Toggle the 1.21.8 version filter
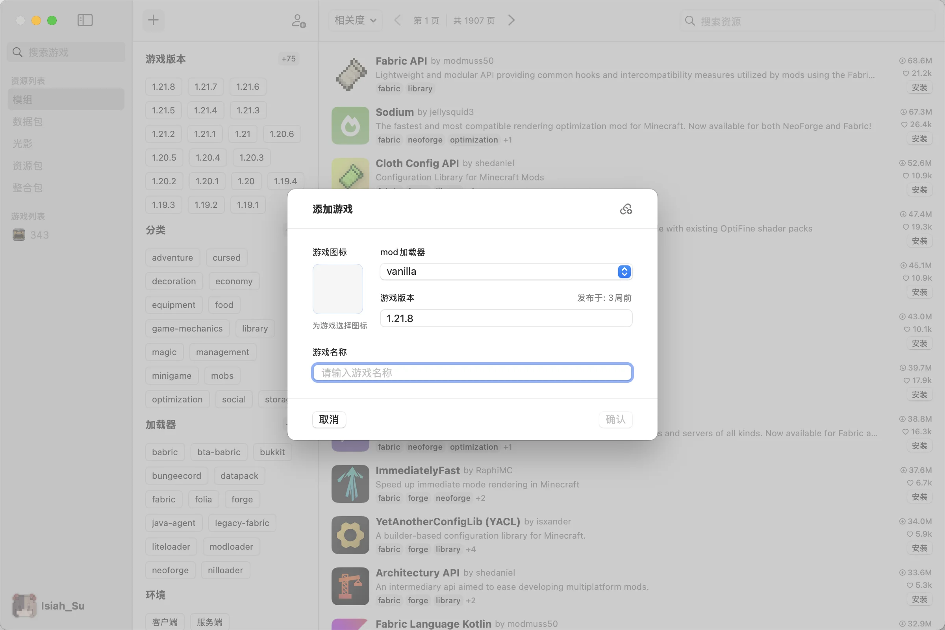945x630 pixels. [163, 87]
